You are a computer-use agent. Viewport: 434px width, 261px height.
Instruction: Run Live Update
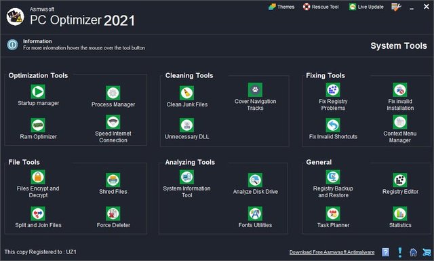pyautogui.click(x=366, y=7)
